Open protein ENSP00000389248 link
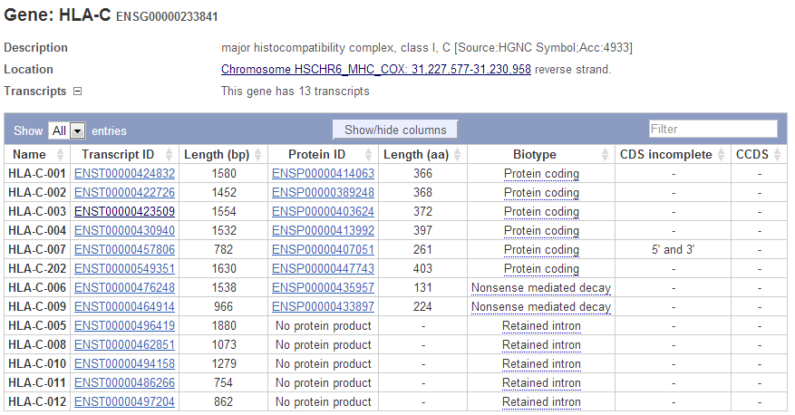This screenshot has width=795, height=415. 323,192
